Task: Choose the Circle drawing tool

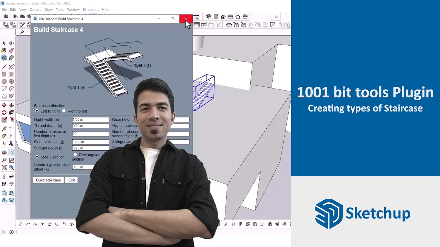Action: [4, 81]
